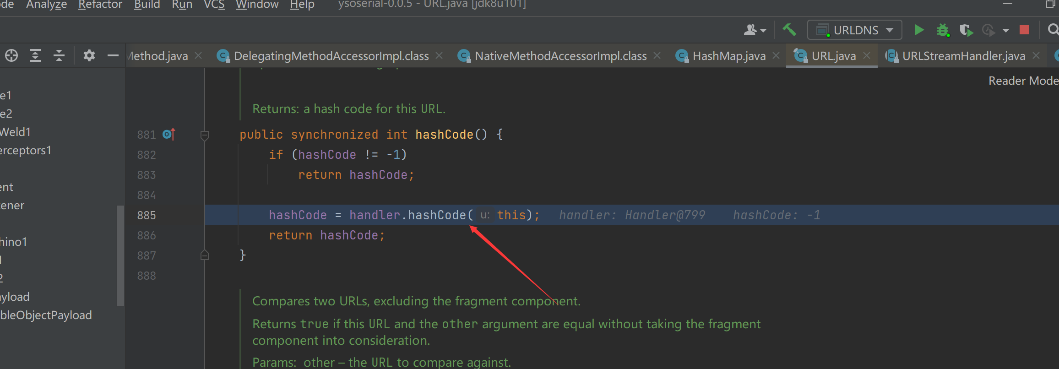This screenshot has width=1059, height=369.
Task: Open the URLDNS run configuration dropdown
Action: pyautogui.click(x=854, y=30)
